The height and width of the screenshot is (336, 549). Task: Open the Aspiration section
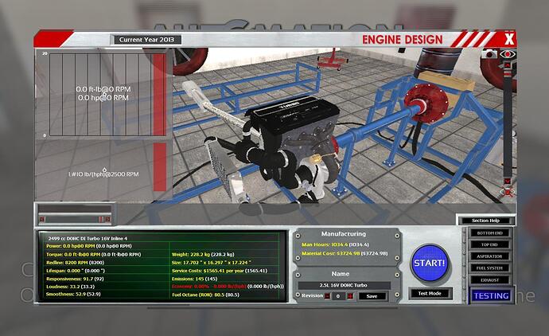[489, 256]
